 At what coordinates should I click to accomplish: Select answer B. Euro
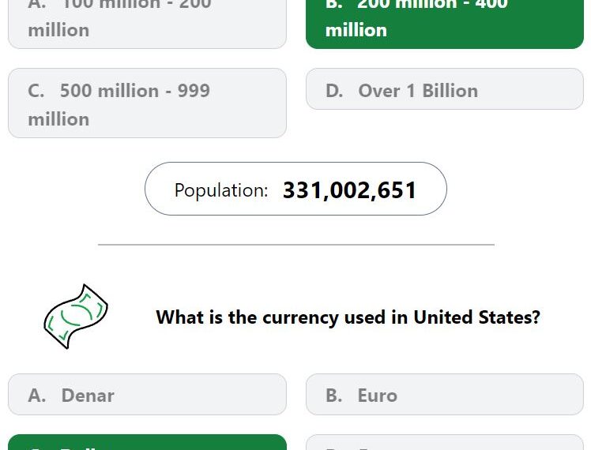point(445,394)
